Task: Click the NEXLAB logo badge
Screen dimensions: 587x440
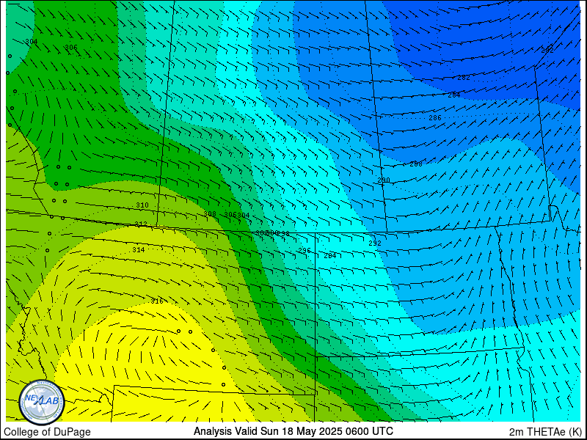Action: click(x=42, y=403)
